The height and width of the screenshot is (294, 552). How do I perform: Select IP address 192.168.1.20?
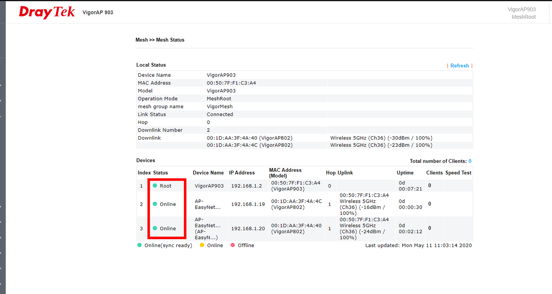(x=248, y=228)
